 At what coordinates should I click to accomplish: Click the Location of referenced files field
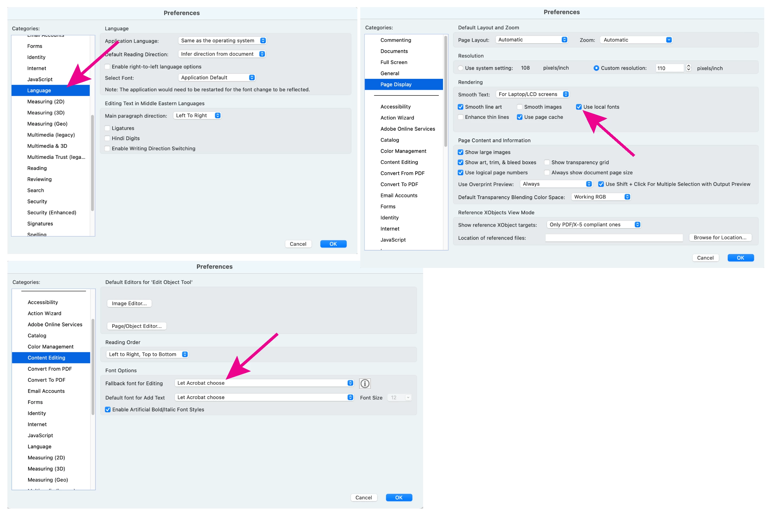(614, 238)
